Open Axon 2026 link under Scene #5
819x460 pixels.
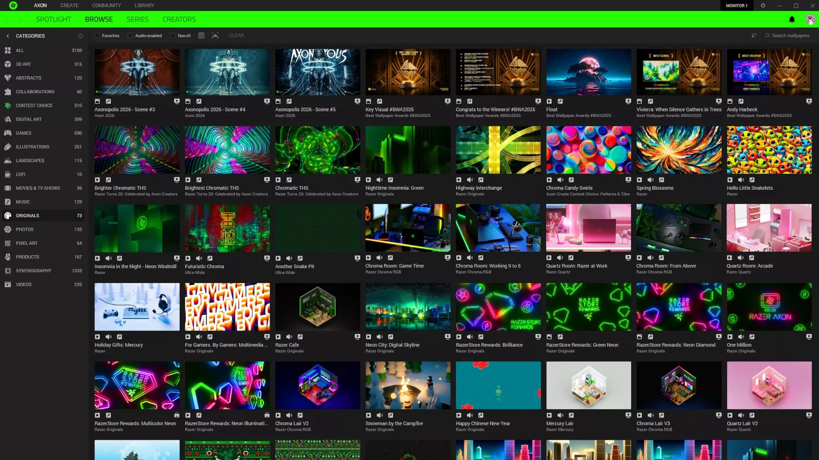285,116
